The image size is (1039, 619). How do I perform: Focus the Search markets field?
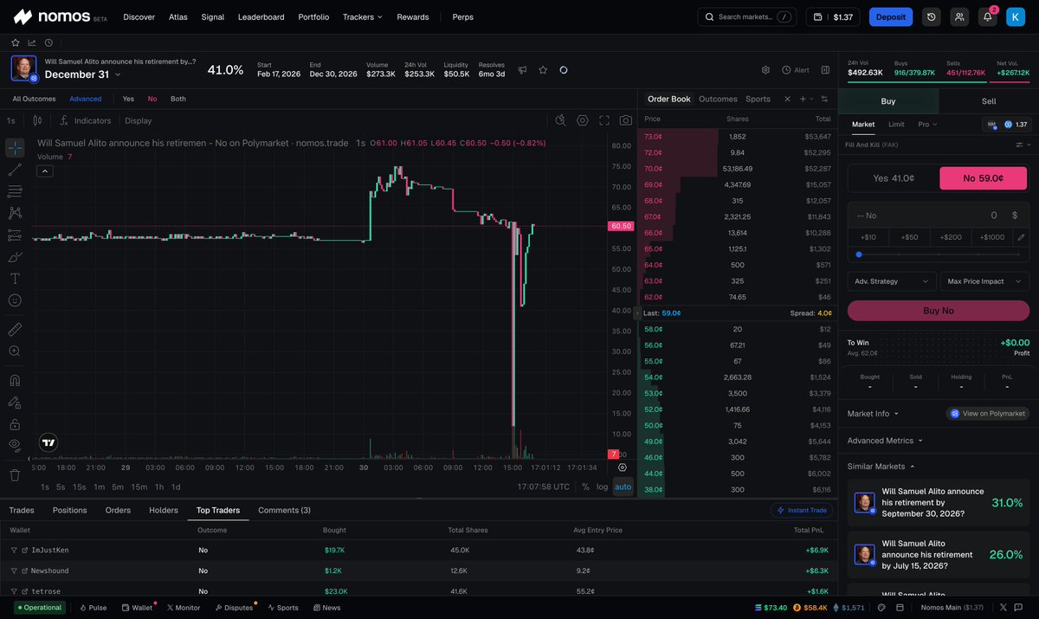[748, 16]
